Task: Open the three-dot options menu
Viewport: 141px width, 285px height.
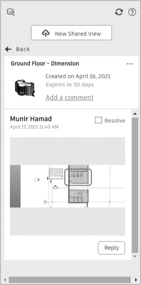Action: click(130, 64)
